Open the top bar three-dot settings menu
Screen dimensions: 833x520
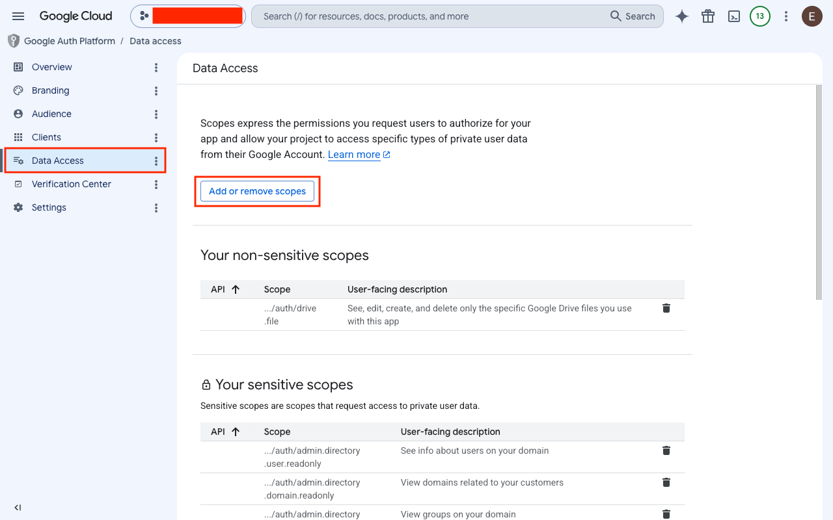786,16
